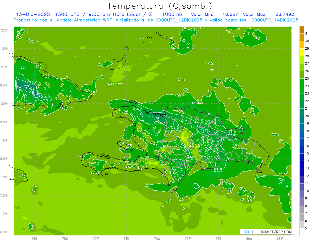314x242 pixels.
Task: Click the legend scale label '8'
Action: click(x=306, y=206)
